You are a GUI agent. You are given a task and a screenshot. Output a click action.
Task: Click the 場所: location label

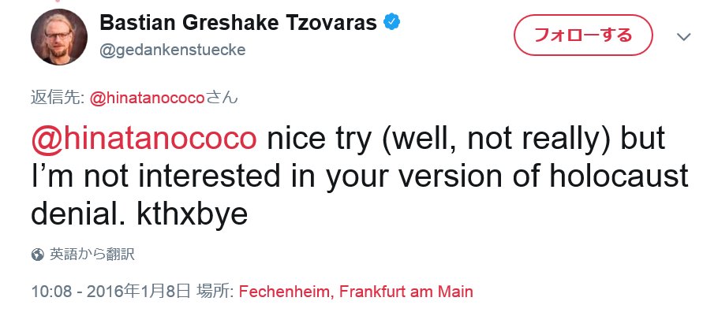215,292
